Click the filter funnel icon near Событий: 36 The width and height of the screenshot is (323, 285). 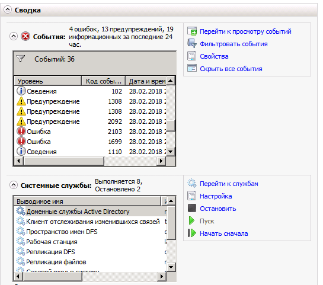tap(21, 59)
